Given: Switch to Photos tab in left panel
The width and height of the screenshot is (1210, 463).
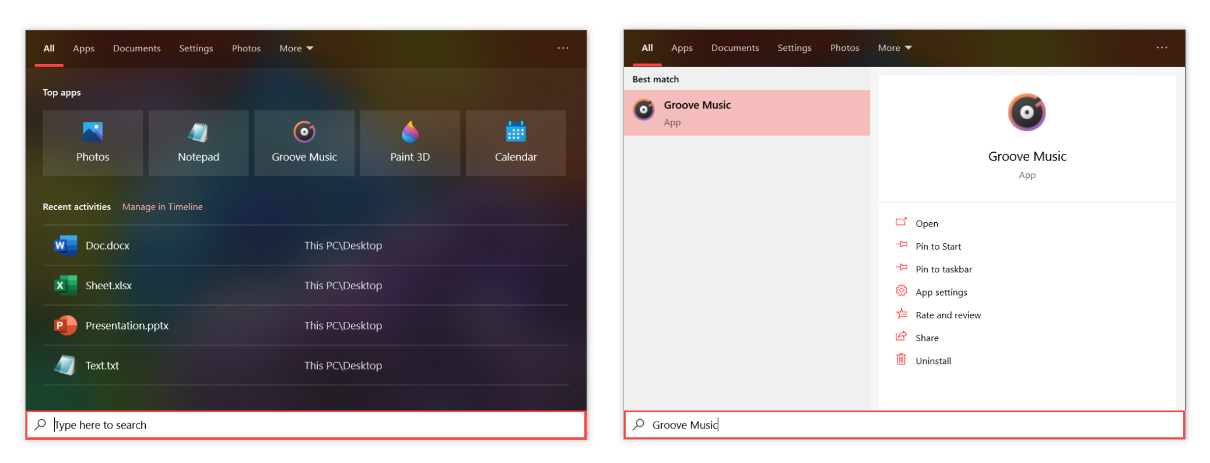Looking at the screenshot, I should tap(246, 48).
